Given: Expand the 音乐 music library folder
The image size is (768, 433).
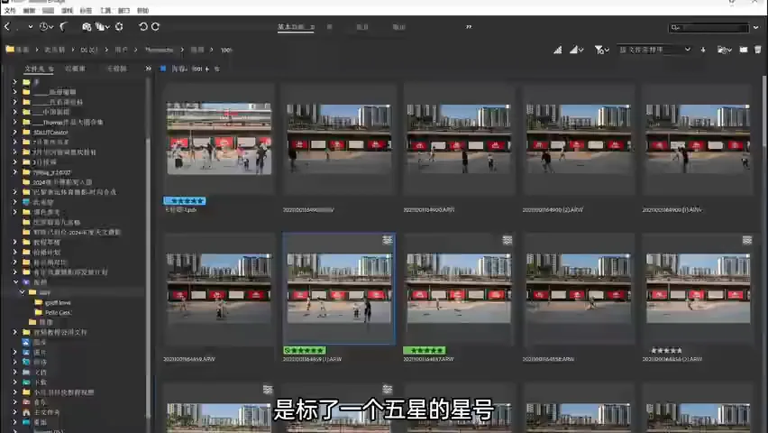Looking at the screenshot, I should (x=14, y=402).
